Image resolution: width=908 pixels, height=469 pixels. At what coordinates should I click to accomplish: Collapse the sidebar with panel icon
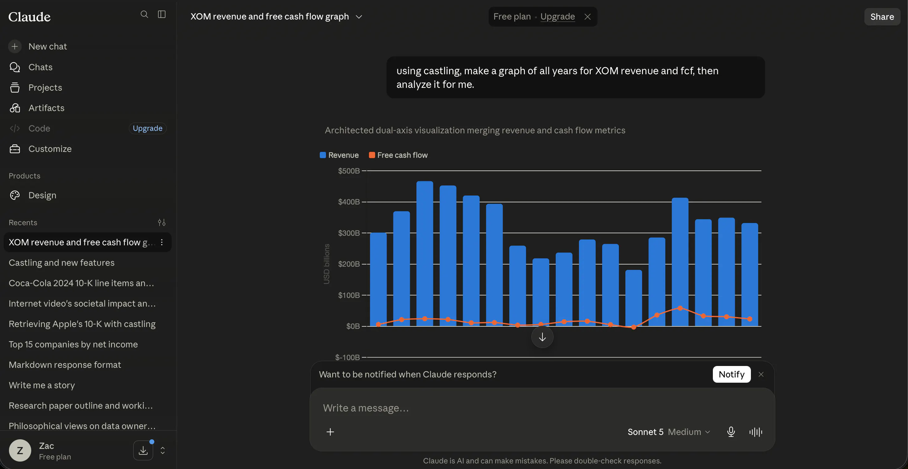coord(162,15)
